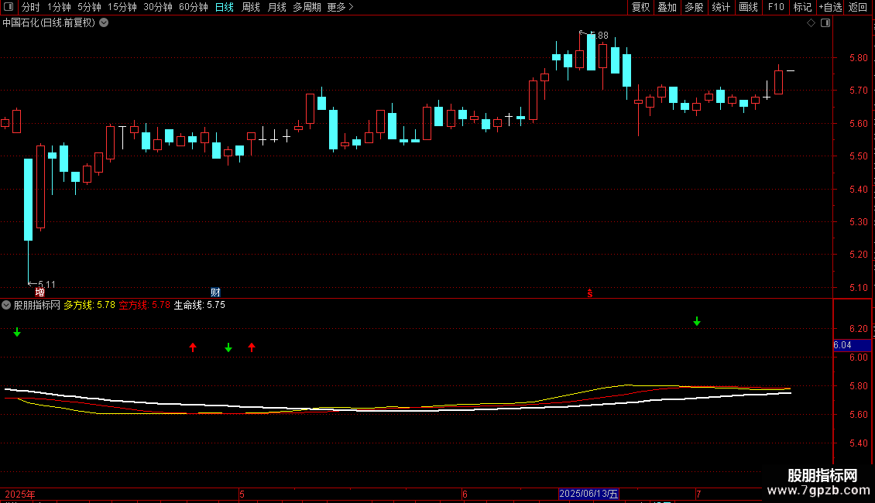Click the green down arrow between red arrows
875x503 pixels.
point(228,347)
